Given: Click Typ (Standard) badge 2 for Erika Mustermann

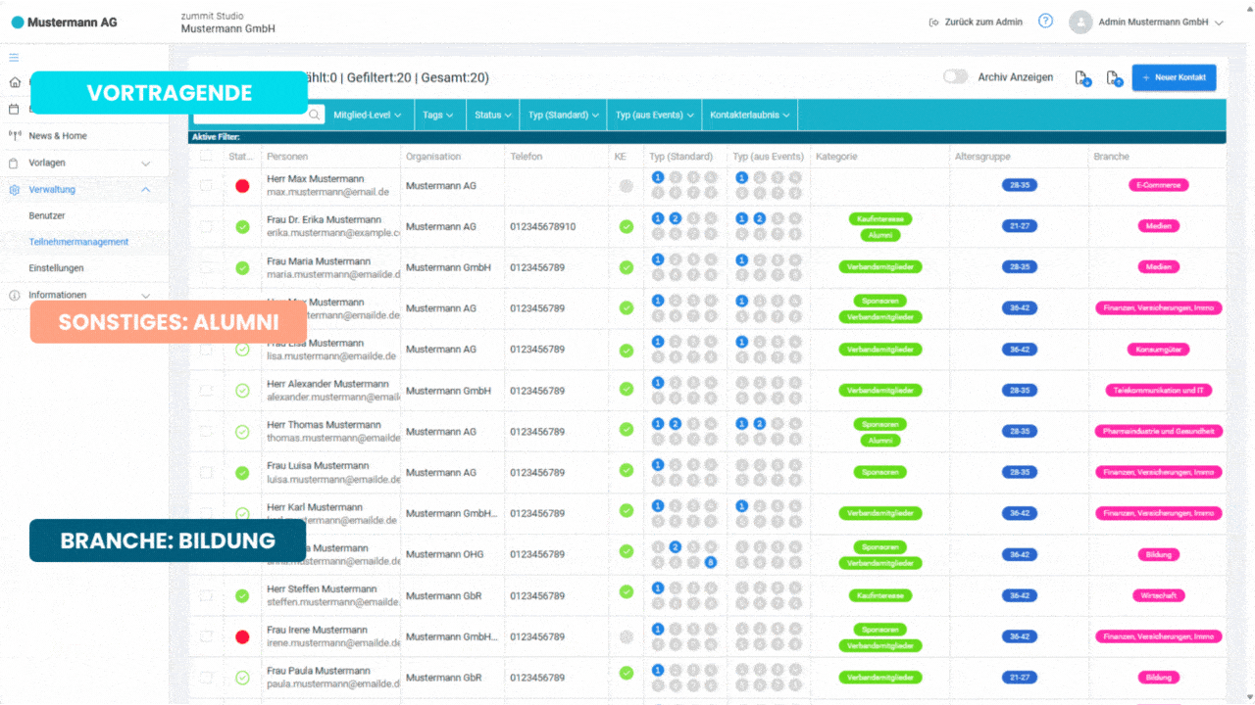Looking at the screenshot, I should click(x=676, y=218).
